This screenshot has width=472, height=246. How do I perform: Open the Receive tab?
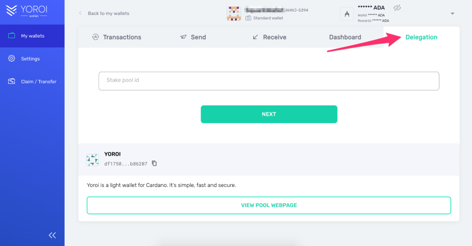(x=269, y=38)
